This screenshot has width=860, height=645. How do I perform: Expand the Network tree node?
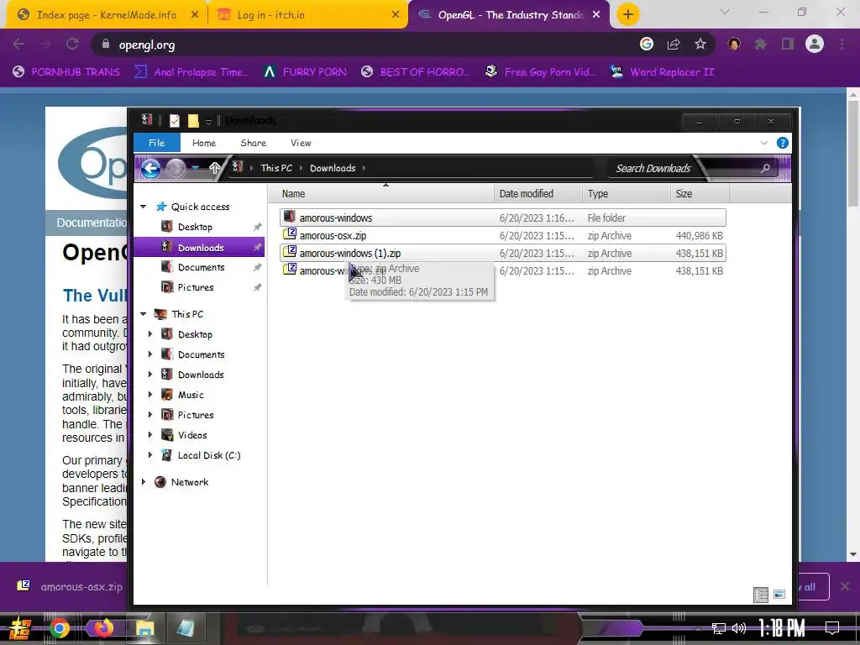point(143,481)
